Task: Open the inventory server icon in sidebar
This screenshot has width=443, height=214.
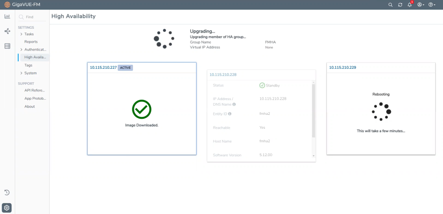Action: click(7, 46)
